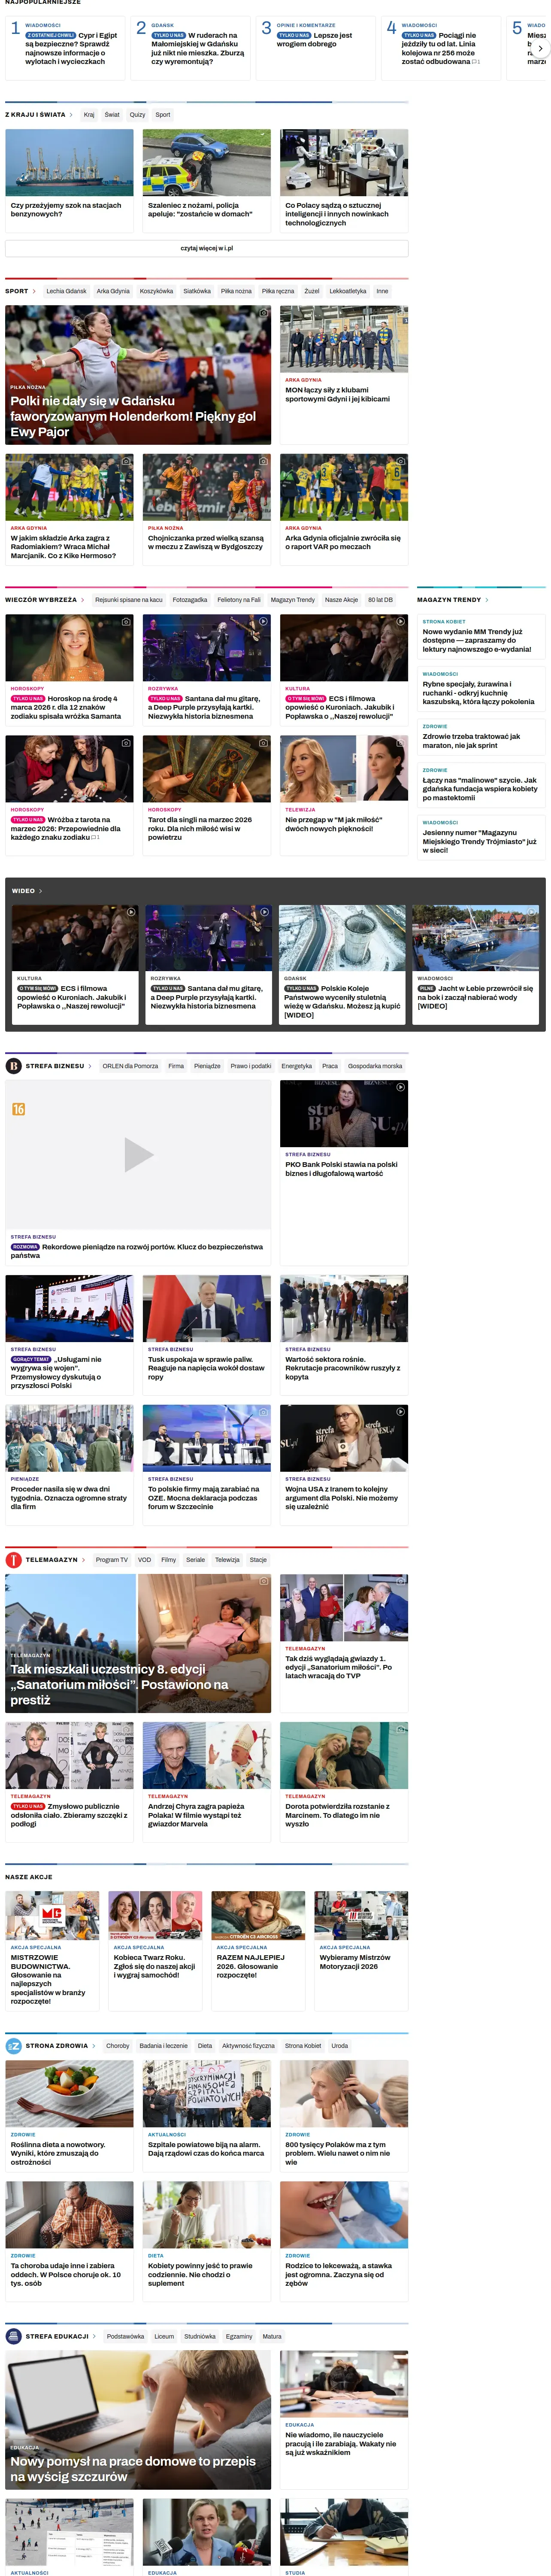
Task: Play the 'Rekordowe pieniądze na rozwój portów' video
Action: click(138, 1155)
